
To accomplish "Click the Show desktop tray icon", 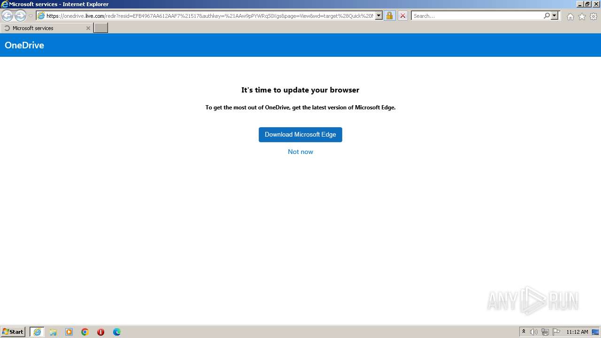I will 596,332.
